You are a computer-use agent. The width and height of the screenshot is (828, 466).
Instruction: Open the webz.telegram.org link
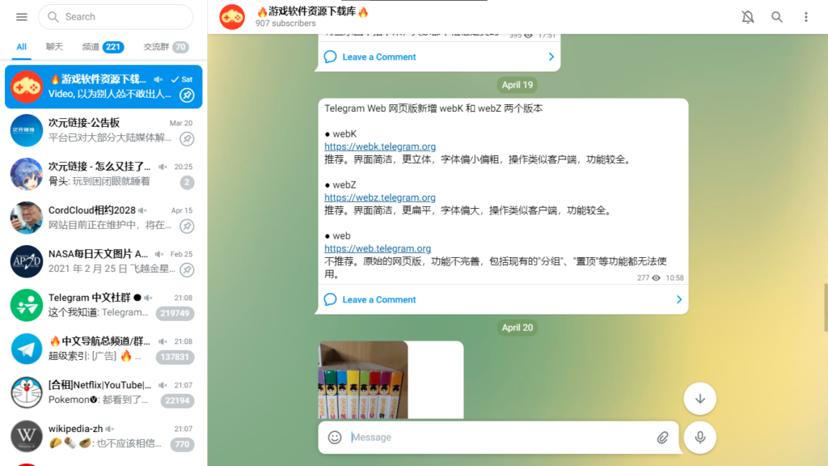pos(380,197)
